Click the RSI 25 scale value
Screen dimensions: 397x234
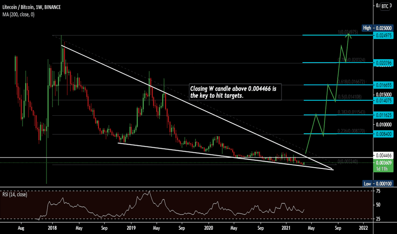[x=378, y=219]
